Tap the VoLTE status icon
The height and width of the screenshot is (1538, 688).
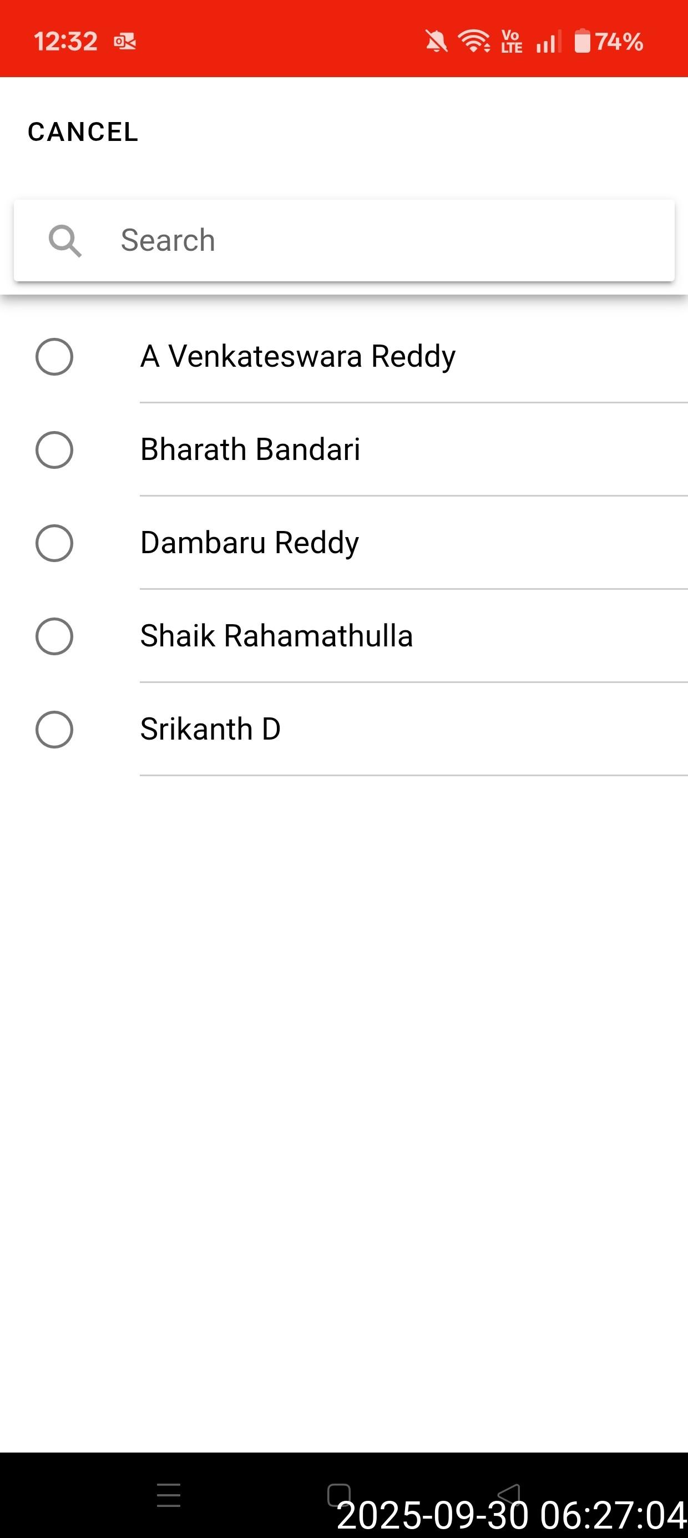pos(512,42)
